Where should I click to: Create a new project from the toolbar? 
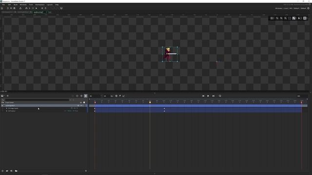point(8,8)
